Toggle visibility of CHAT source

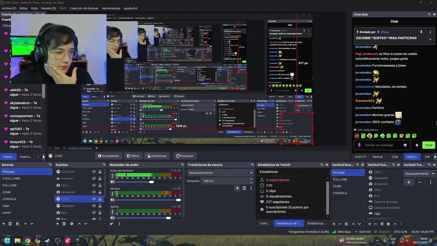pyautogui.click(x=94, y=199)
